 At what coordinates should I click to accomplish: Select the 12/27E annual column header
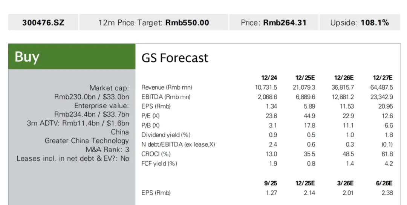click(x=383, y=78)
